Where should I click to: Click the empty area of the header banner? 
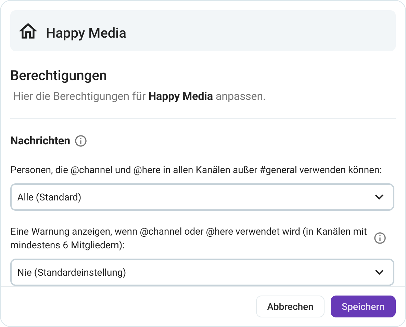(x=260, y=31)
